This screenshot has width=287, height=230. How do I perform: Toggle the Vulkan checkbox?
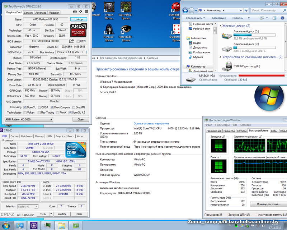tap(25, 112)
